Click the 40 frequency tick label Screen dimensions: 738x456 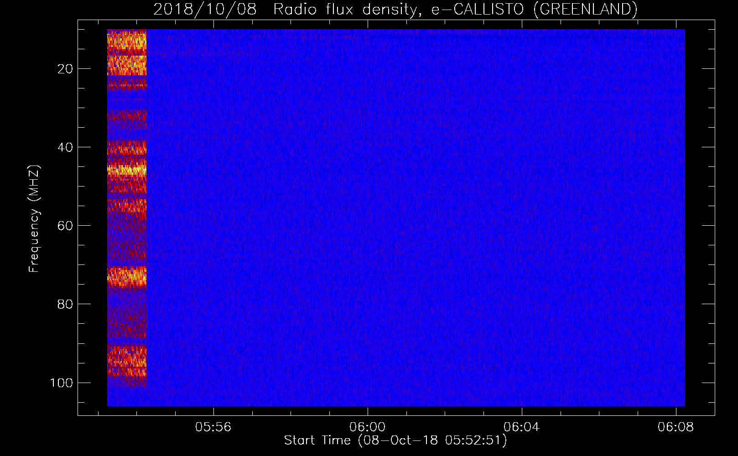(x=65, y=147)
